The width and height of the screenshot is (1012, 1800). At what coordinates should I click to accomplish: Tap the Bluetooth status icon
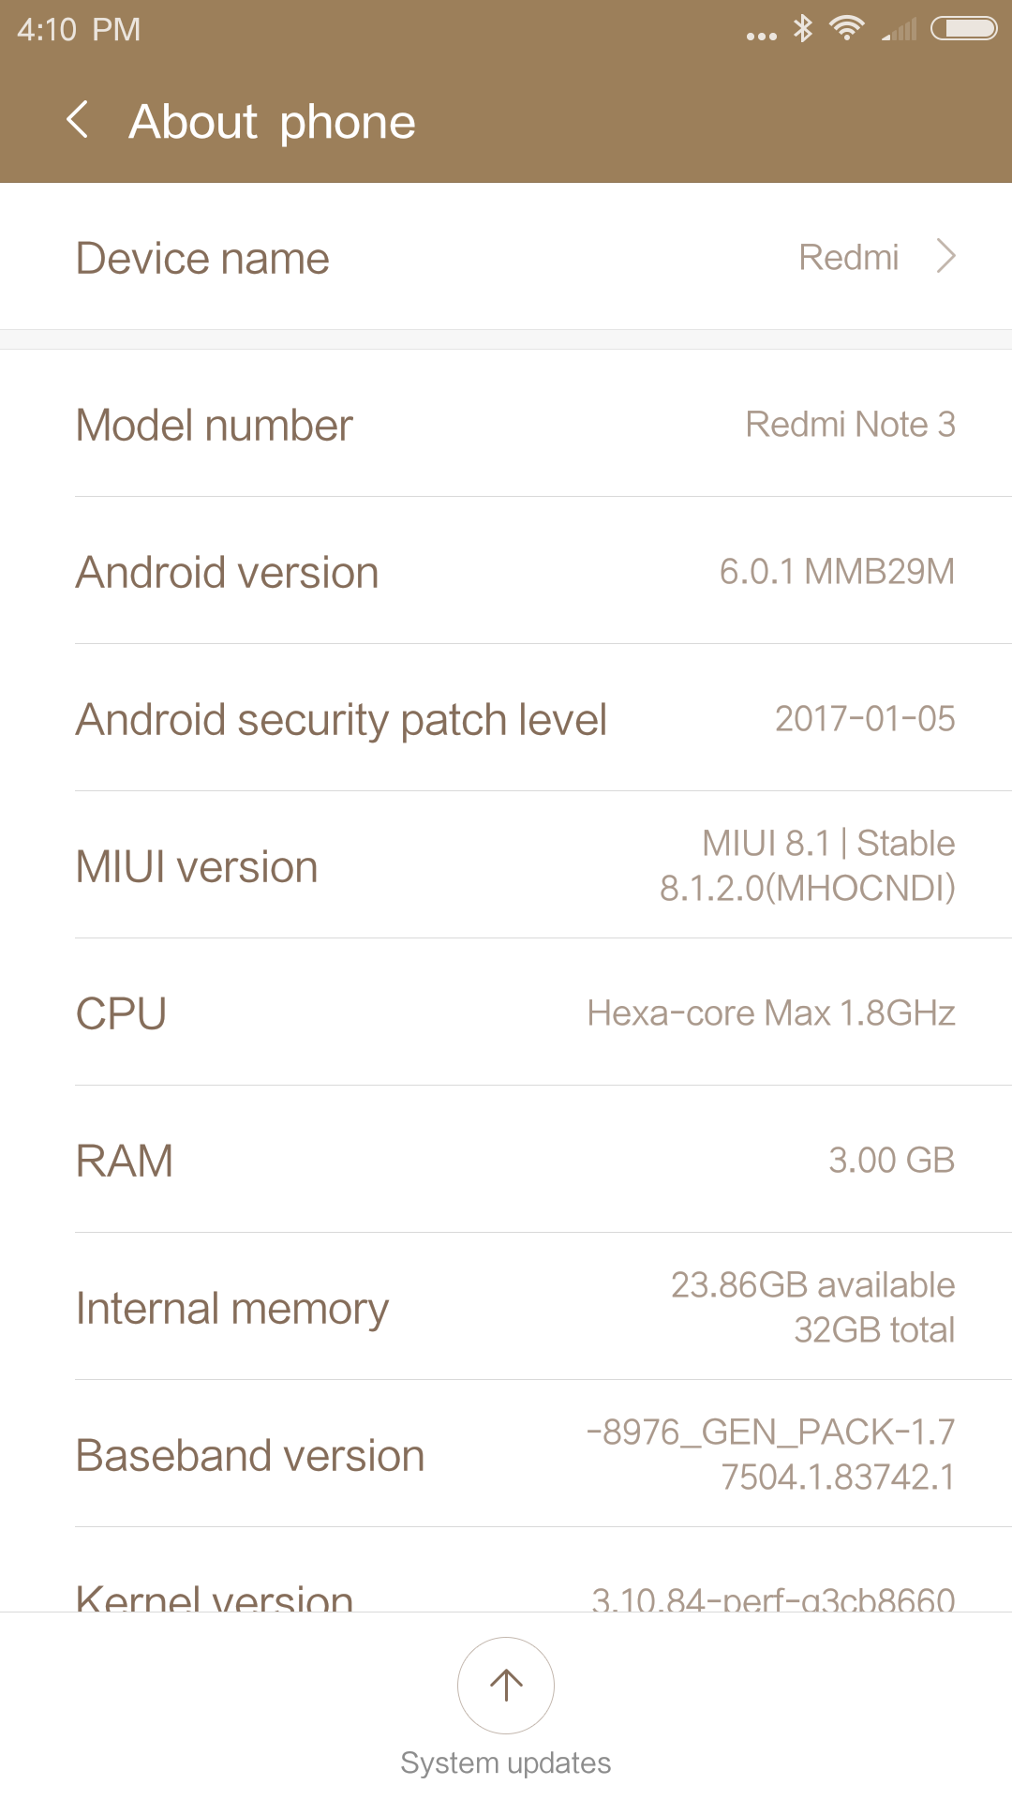click(x=803, y=29)
